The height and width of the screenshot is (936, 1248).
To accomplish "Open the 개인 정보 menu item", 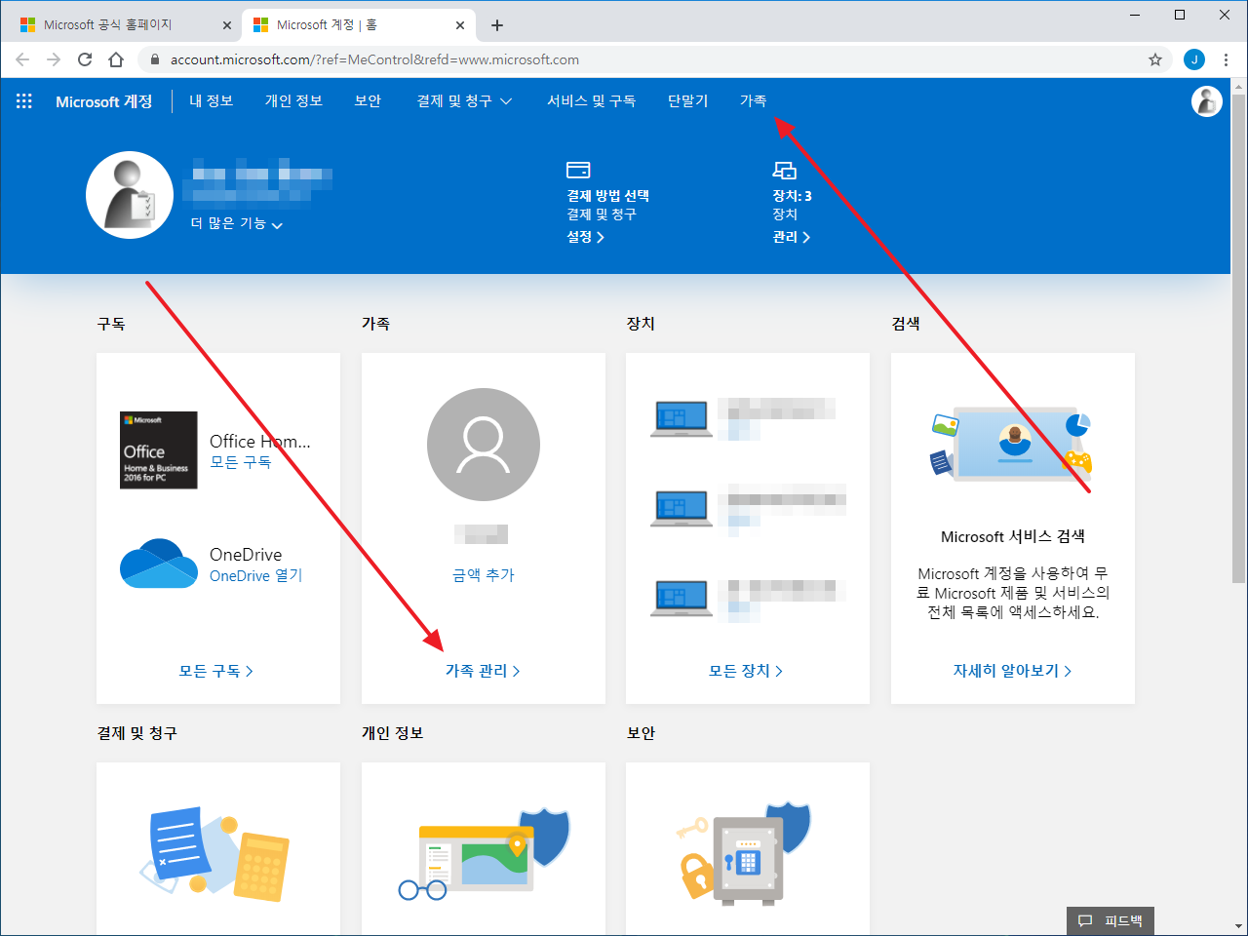I will (x=293, y=101).
